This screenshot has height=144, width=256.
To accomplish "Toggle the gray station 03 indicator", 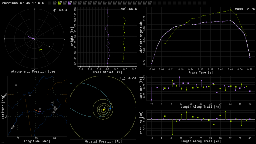I will coord(64,3).
